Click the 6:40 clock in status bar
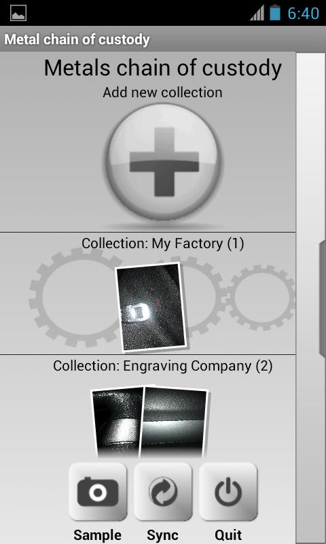 click(303, 13)
